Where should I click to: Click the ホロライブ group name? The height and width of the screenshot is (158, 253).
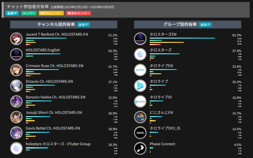pos(159,81)
